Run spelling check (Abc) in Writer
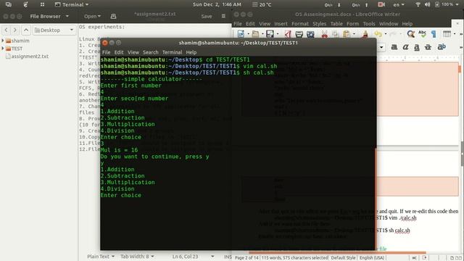The width and height of the screenshot is (464, 261). click(422, 34)
